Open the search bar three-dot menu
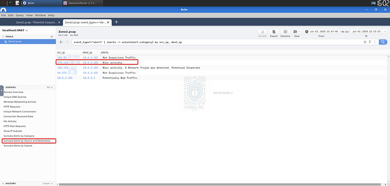The height and width of the screenshot is (186, 390). (x=374, y=42)
